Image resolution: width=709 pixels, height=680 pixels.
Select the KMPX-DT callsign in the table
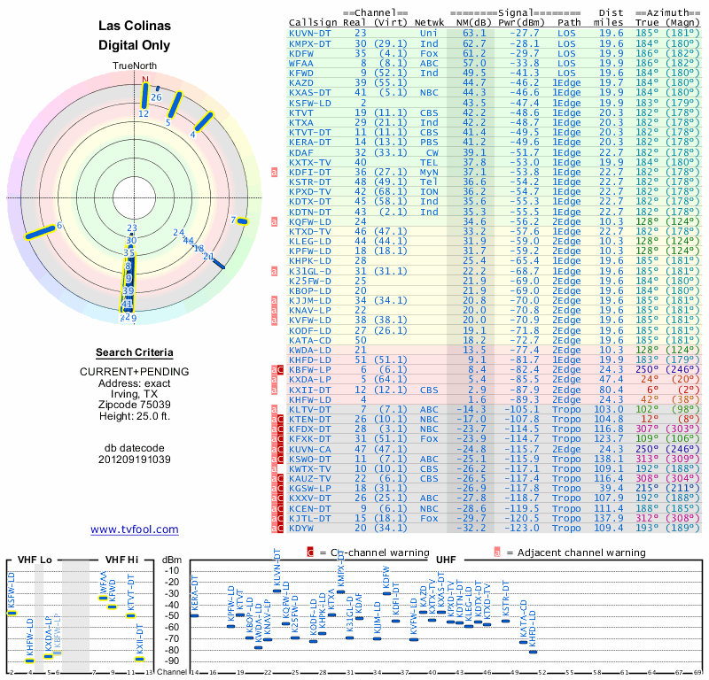point(309,43)
